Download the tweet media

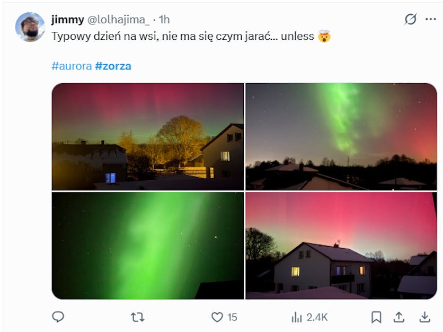(x=424, y=317)
